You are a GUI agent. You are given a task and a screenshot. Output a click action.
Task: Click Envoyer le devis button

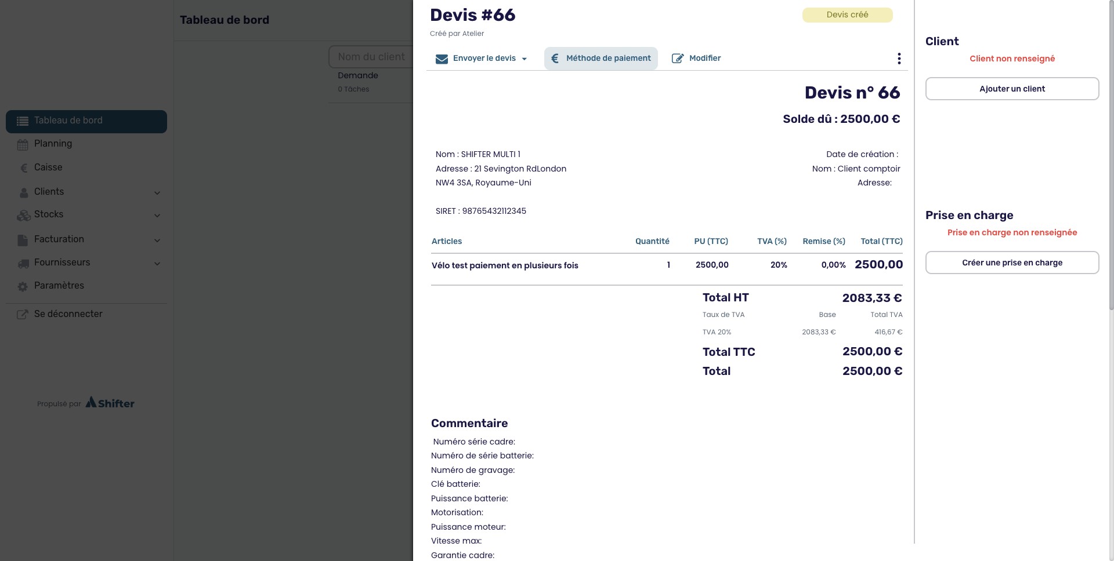(481, 59)
